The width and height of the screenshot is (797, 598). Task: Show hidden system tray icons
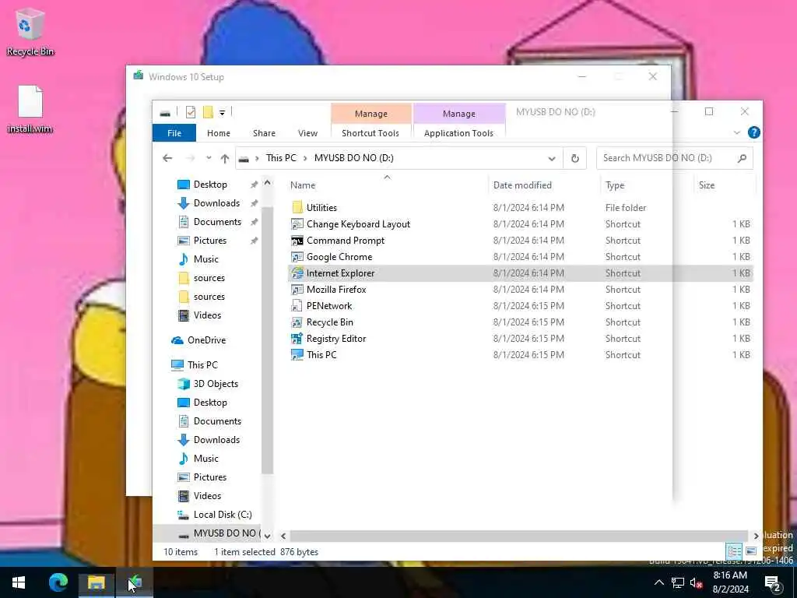point(658,582)
